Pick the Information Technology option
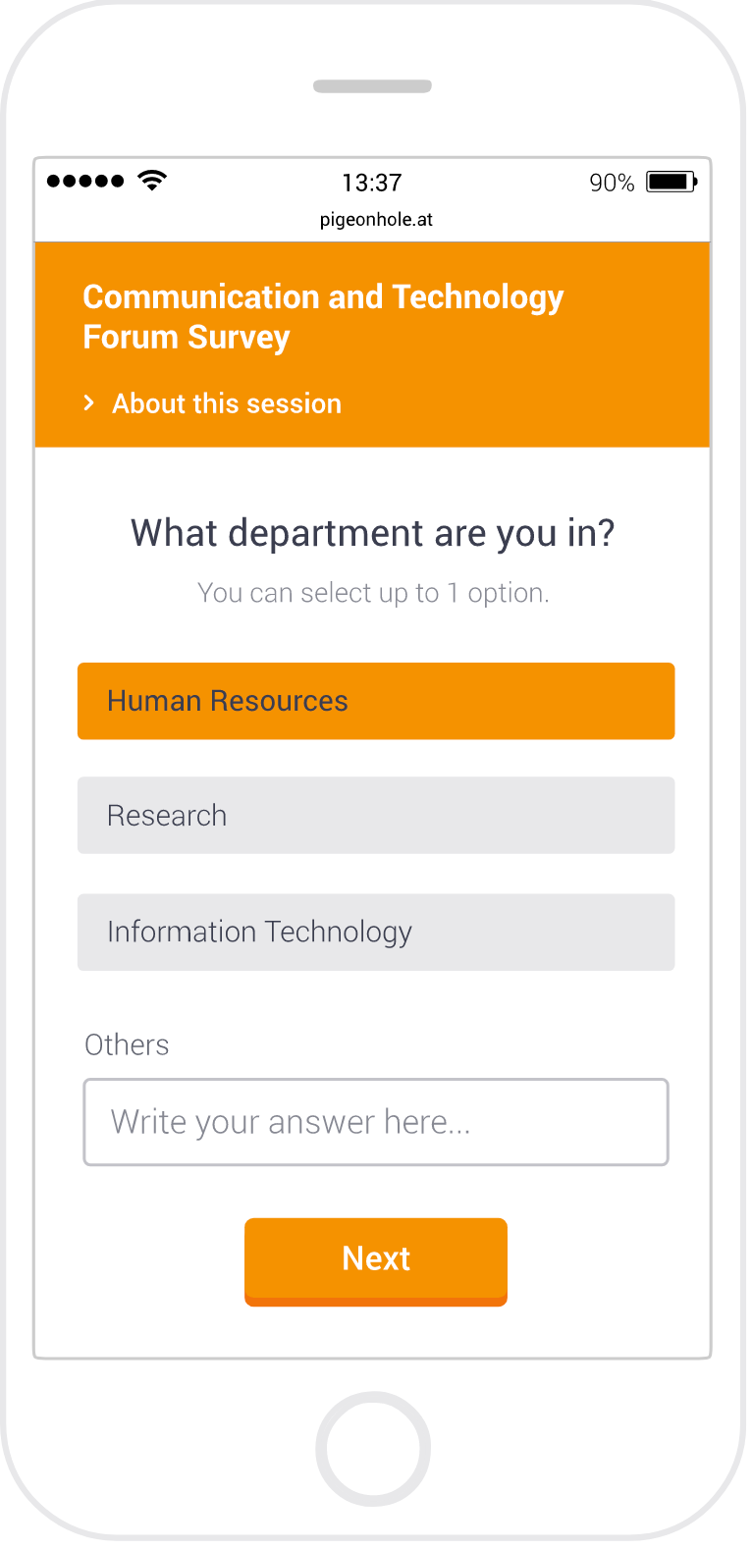This screenshot has width=752, height=1549. coord(376,932)
